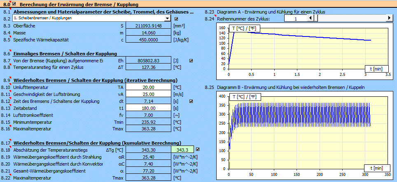Select calculated ΔTg value 343.30
This screenshot has width=397, height=182.
tap(149, 150)
